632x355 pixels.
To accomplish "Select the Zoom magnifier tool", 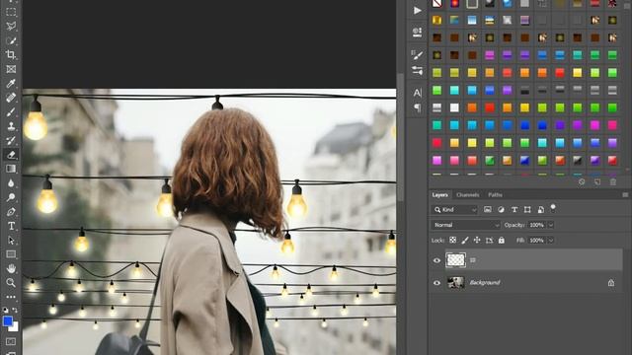I will (11, 283).
